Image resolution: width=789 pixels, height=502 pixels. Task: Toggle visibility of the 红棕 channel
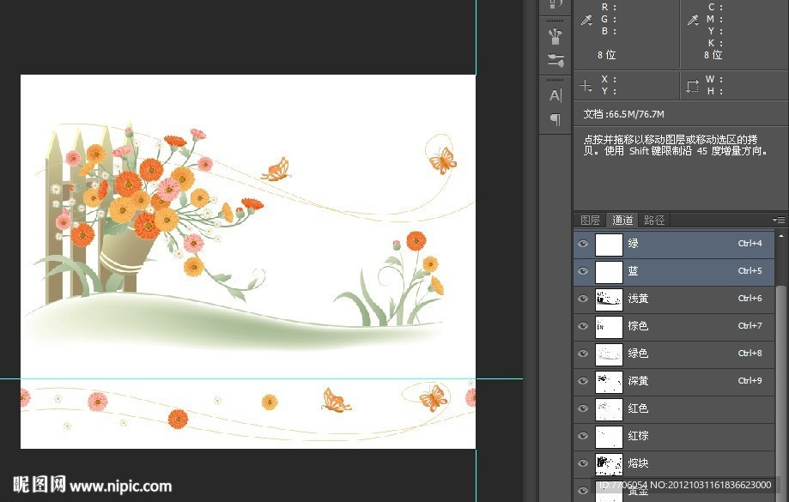coord(584,436)
